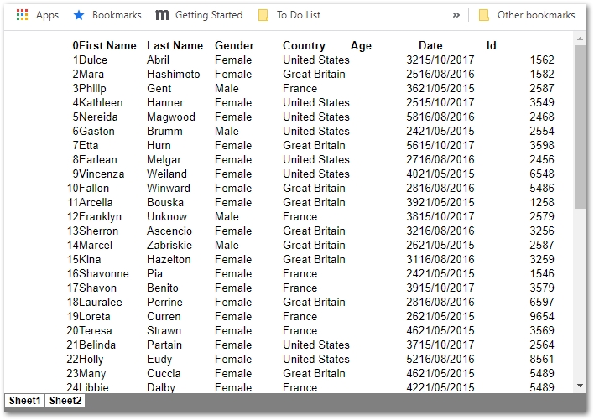
Task: Select the First Name header cell
Action: coord(107,45)
